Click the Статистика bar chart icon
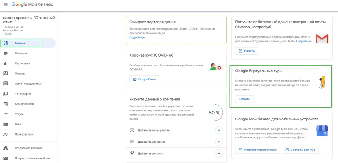Screen dimensions: 338x163 click(5, 63)
